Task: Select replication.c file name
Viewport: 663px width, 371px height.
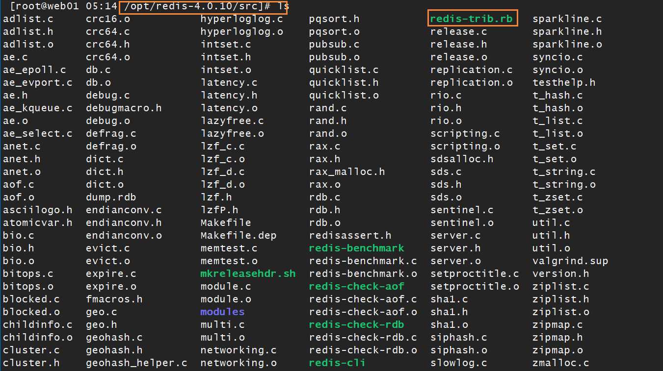Action: (x=472, y=70)
